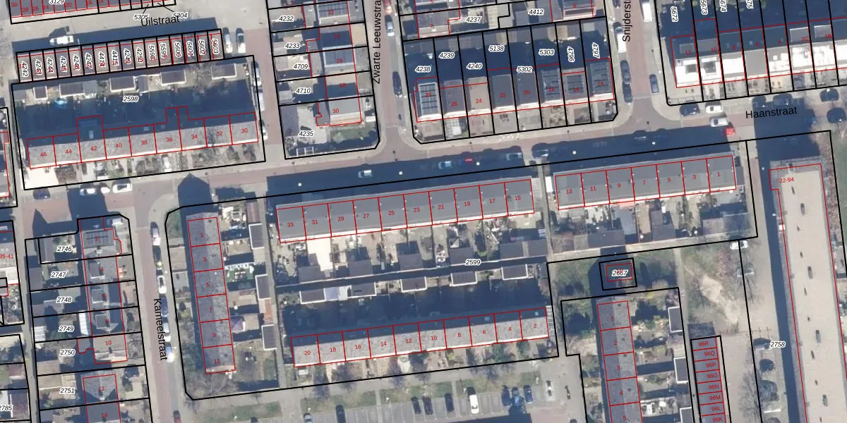Select the building numbered 46

click(x=44, y=153)
